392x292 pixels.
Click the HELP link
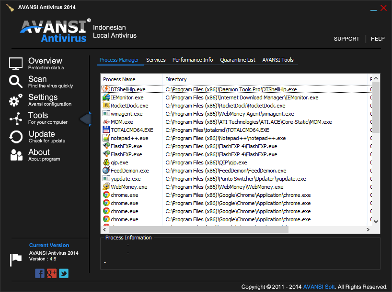[378, 39]
